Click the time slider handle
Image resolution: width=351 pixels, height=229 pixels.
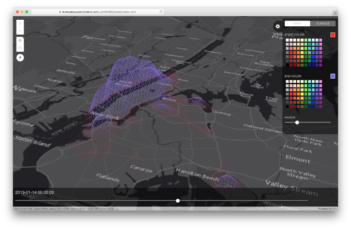coord(178,201)
